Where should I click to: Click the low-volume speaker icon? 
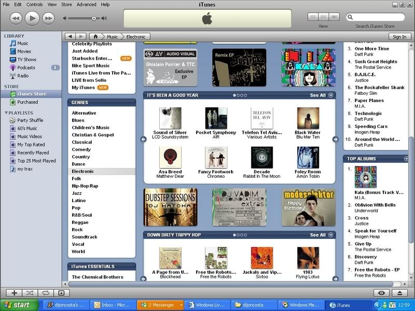click(65, 18)
